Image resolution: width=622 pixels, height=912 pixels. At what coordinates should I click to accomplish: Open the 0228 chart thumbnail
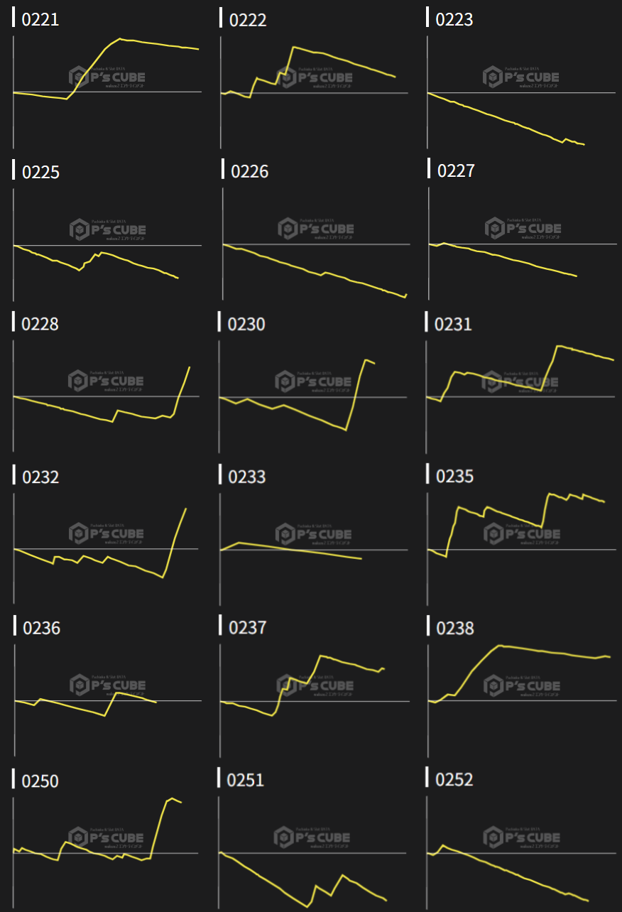click(x=107, y=394)
